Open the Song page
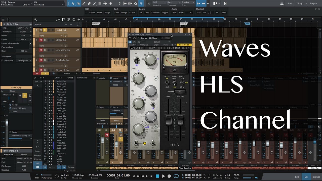The height and width of the screenshot is (181, 322). pyautogui.click(x=300, y=4)
